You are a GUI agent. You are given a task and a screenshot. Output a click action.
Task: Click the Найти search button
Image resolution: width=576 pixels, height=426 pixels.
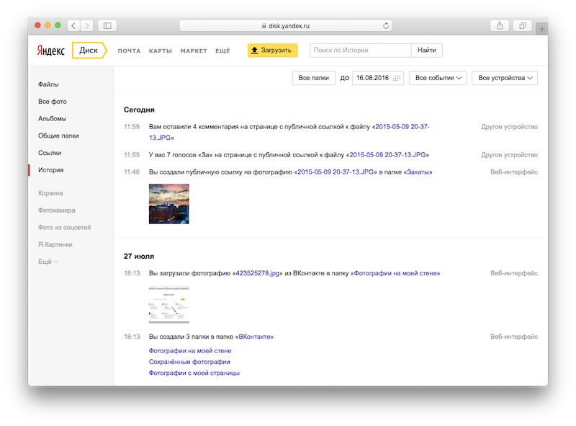coord(426,50)
